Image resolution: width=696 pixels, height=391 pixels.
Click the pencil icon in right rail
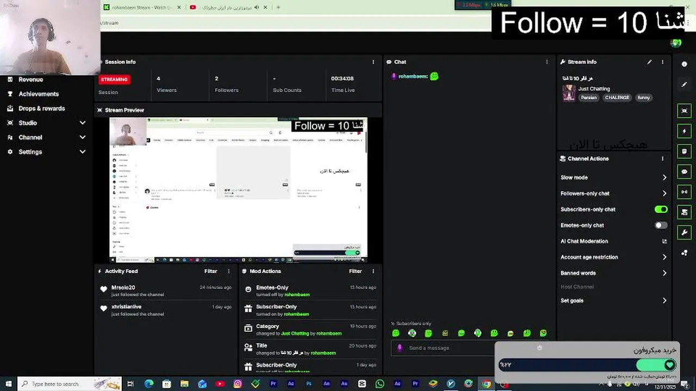(684, 84)
